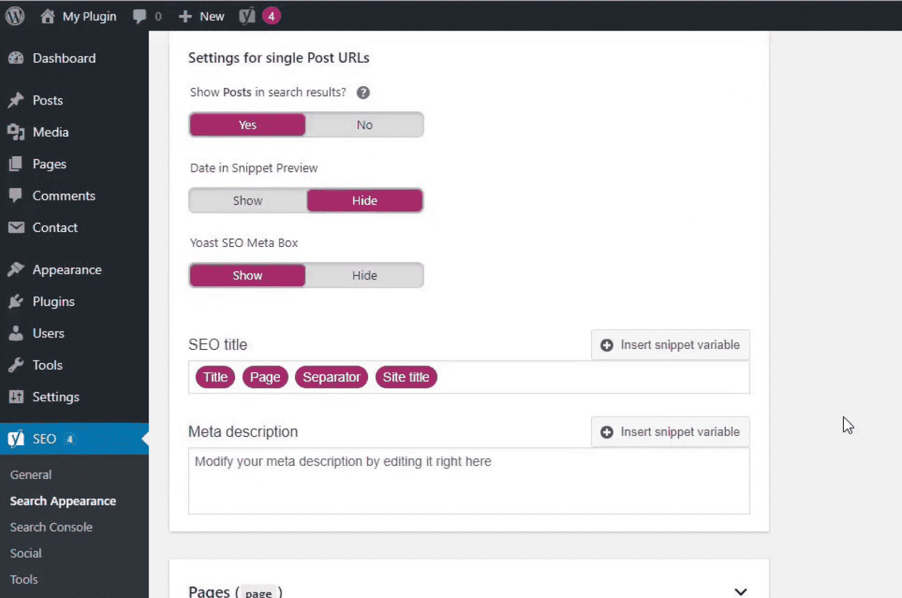The height and width of the screenshot is (598, 902).
Task: Click the Yoast icon in admin bar
Action: tap(247, 16)
